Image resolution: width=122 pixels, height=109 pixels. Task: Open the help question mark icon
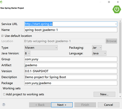4,105
